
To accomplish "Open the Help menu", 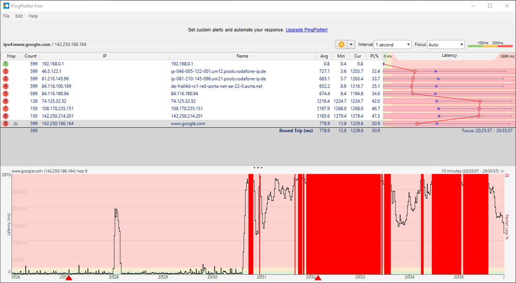I will tap(33, 16).
